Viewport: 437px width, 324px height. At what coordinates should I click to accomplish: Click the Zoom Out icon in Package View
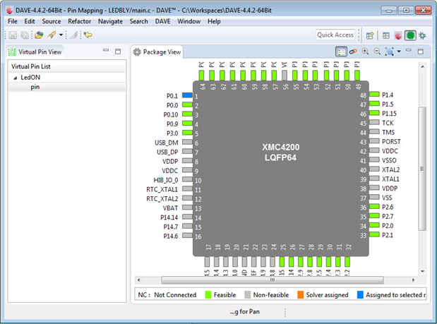pos(376,52)
